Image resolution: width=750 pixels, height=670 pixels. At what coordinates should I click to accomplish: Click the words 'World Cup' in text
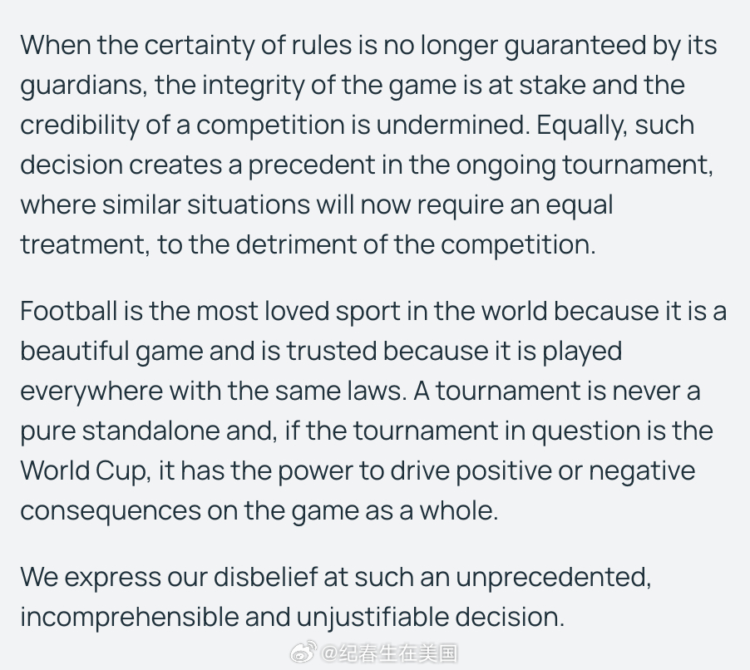click(x=83, y=471)
